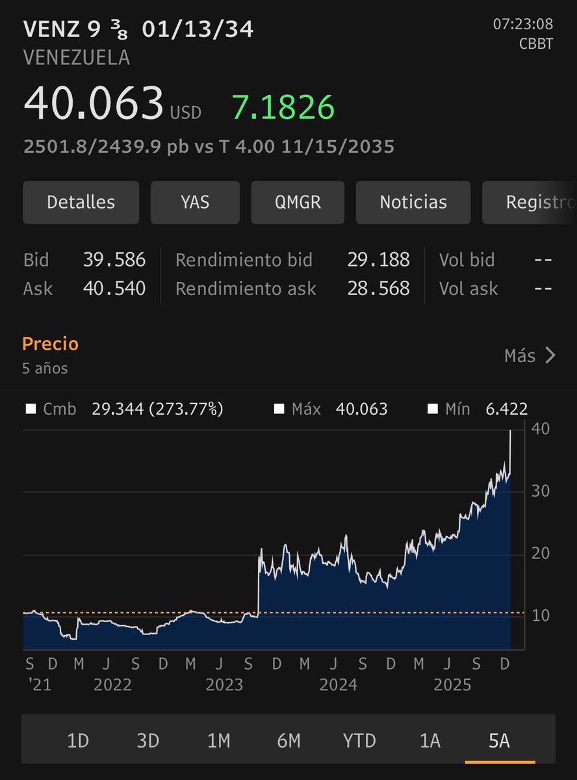577x780 pixels.
Task: Open the YAS yield analysis button
Action: (x=195, y=202)
